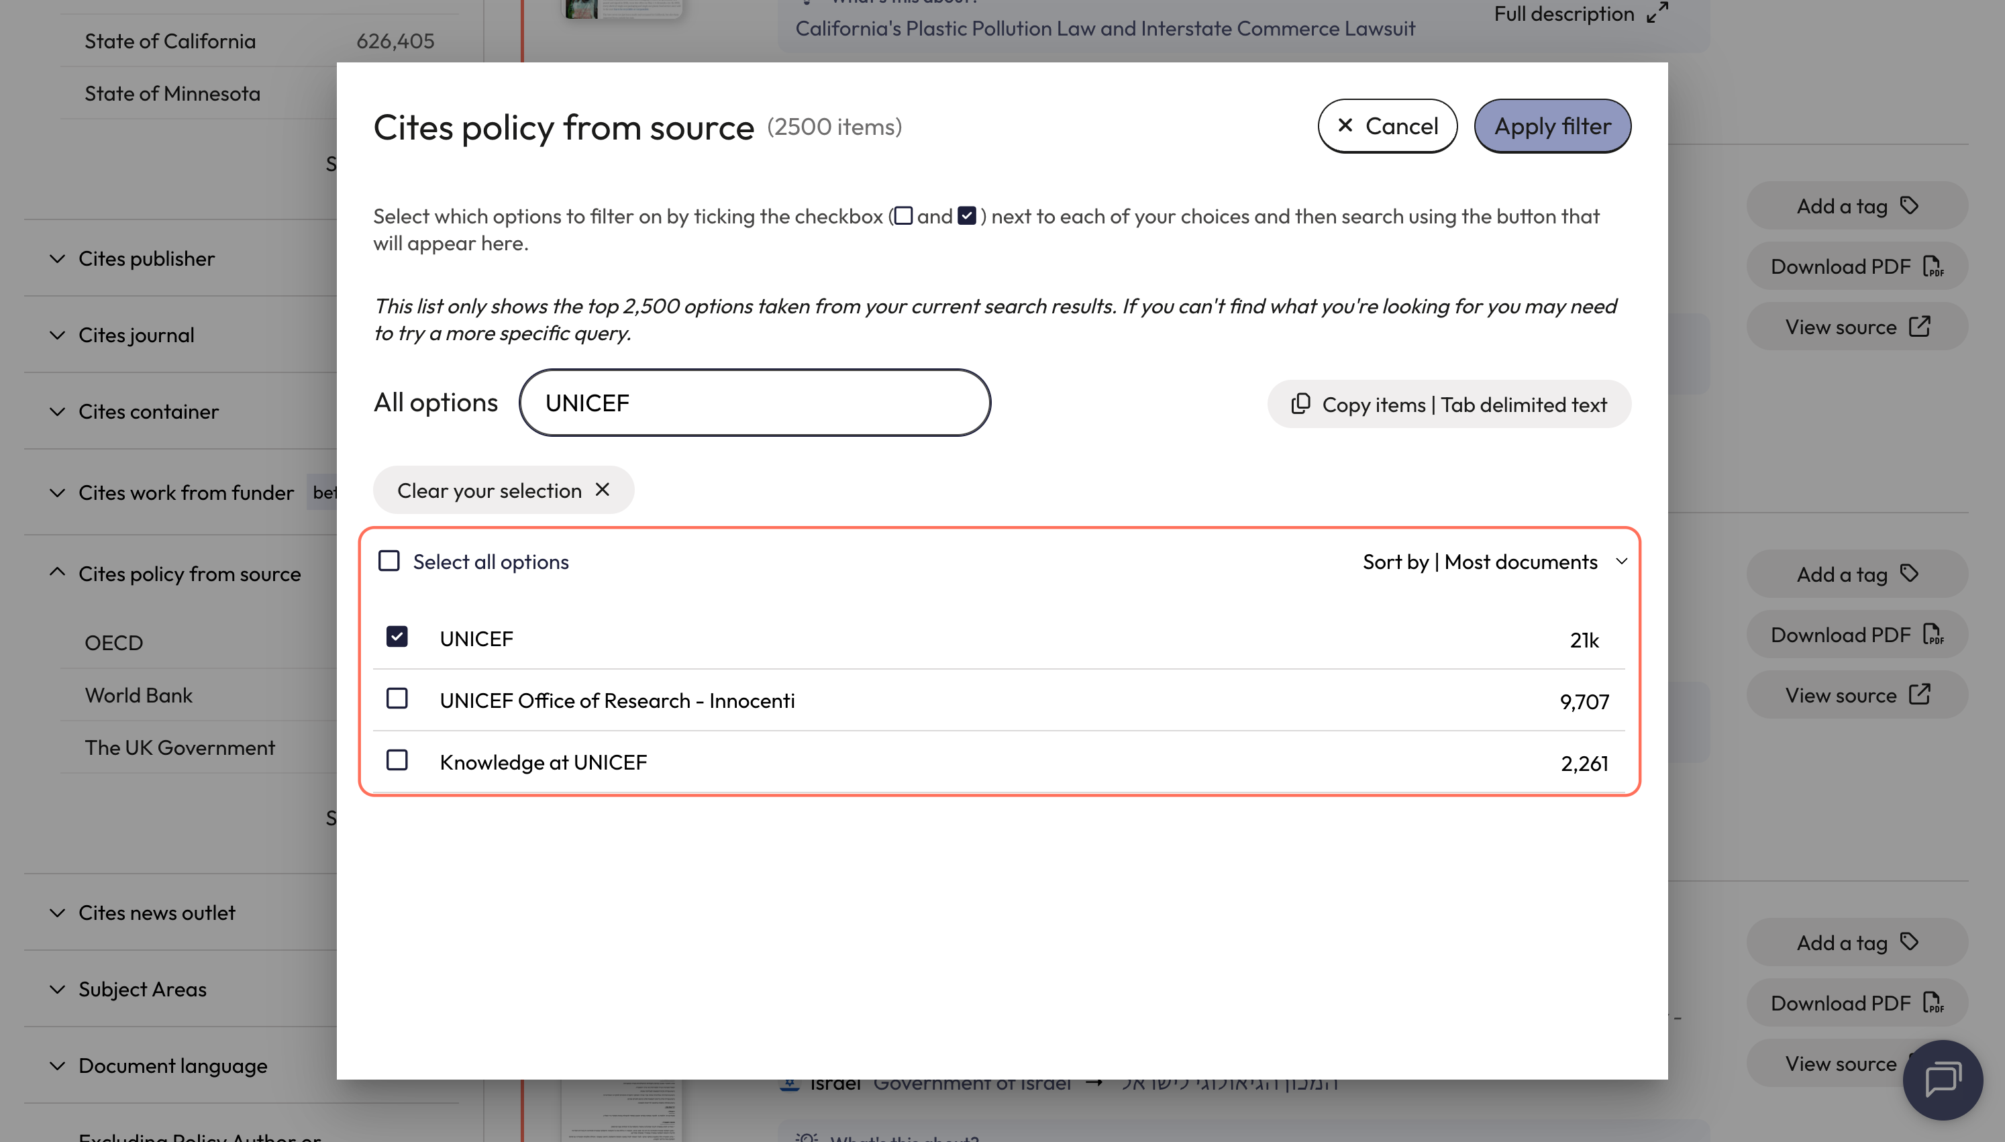Expand the Cites news outlet filter
Viewport: 2005px width, 1142px height.
57,913
